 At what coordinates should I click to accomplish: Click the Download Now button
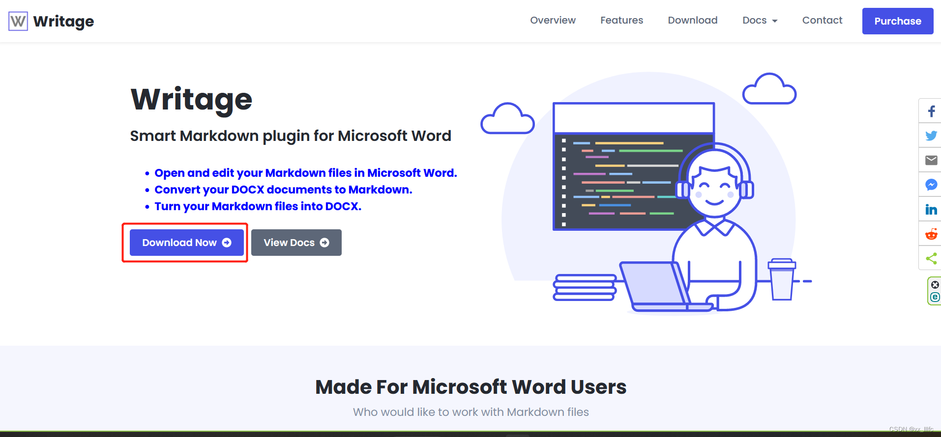187,243
